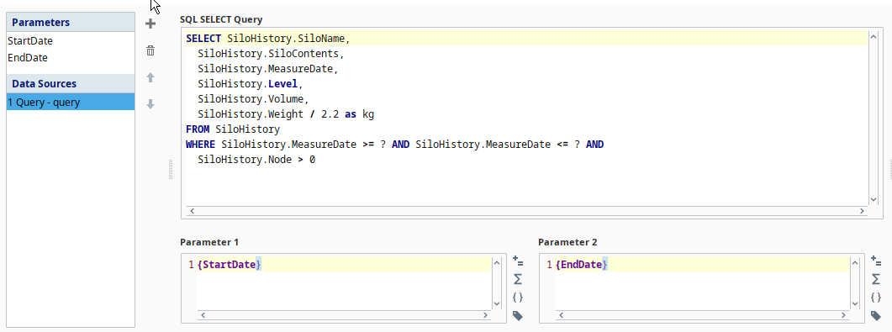Open the operators icon beside Parameter 2
This screenshot has width=892, height=332.
[x=876, y=261]
